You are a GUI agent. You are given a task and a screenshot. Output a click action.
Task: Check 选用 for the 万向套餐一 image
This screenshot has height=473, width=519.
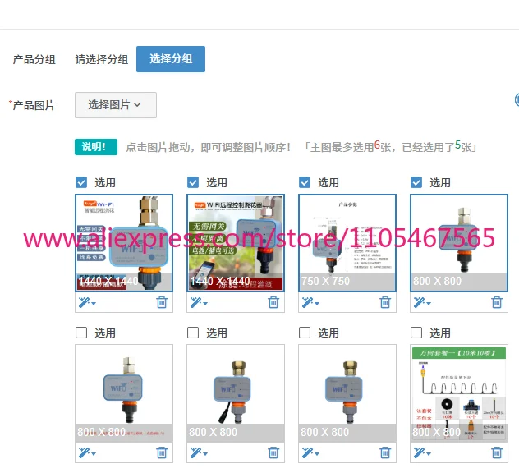click(x=416, y=333)
